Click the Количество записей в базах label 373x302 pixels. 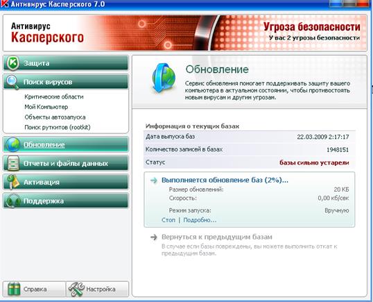(184, 149)
